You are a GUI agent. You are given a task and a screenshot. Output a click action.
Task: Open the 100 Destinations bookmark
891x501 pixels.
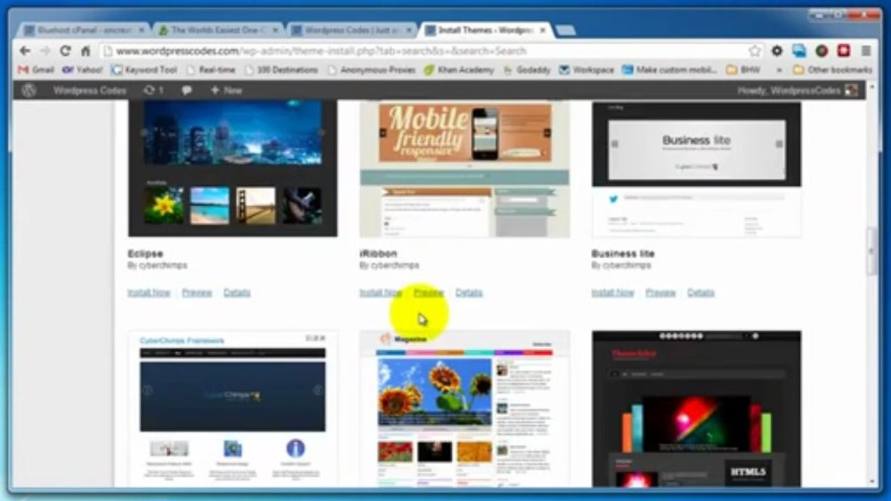(280, 70)
